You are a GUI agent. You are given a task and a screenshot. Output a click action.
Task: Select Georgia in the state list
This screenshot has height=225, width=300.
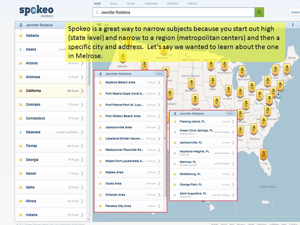(51, 160)
